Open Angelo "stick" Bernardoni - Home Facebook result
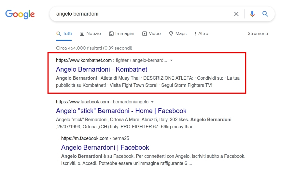 [x=121, y=111]
